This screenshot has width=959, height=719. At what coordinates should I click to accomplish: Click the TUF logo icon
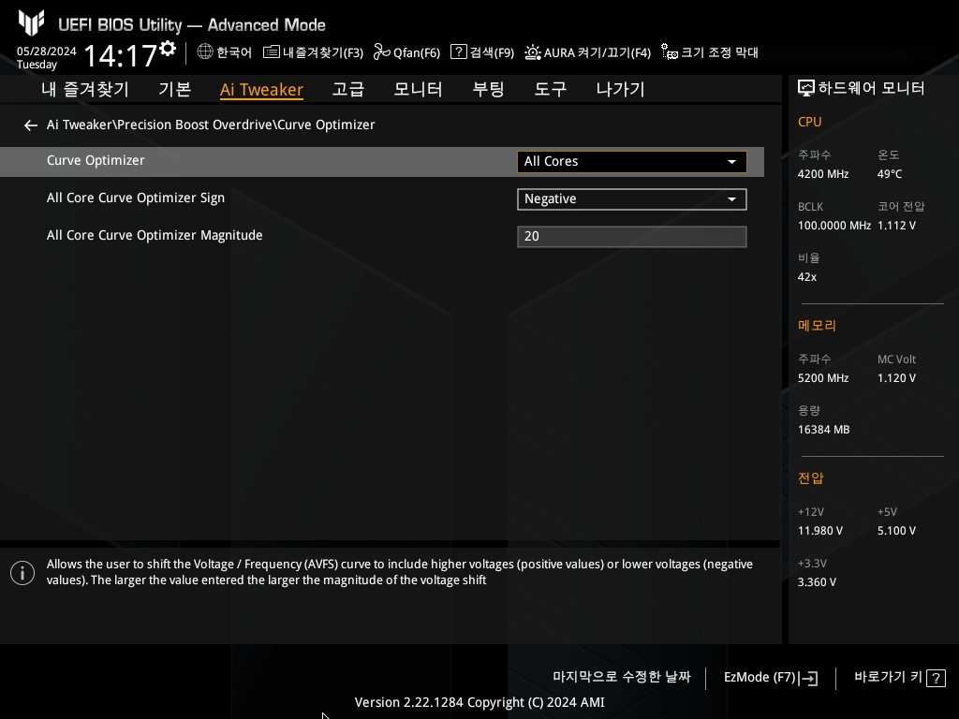coord(31,23)
